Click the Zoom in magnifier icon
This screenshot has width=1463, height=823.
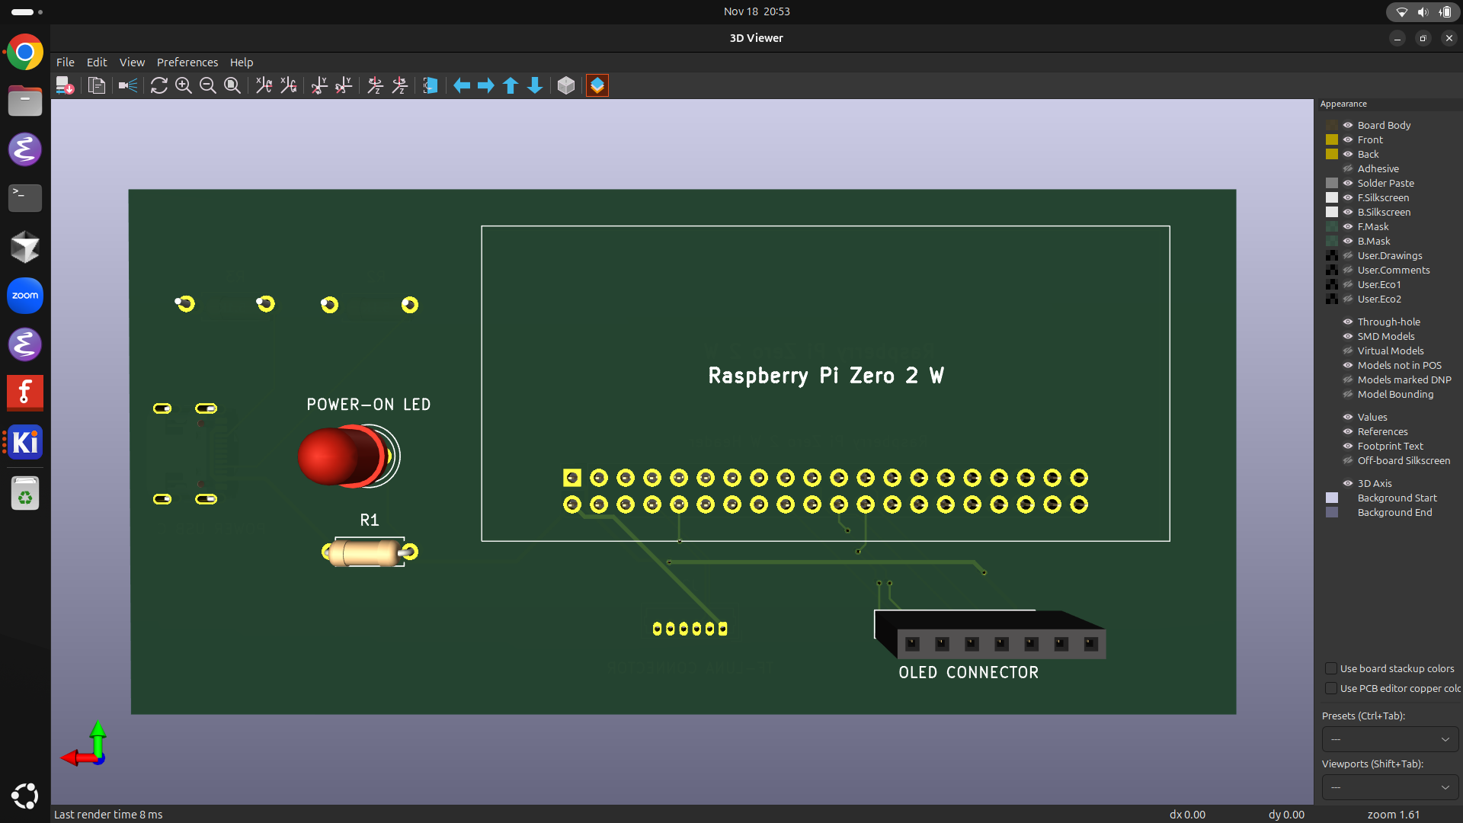coord(183,85)
